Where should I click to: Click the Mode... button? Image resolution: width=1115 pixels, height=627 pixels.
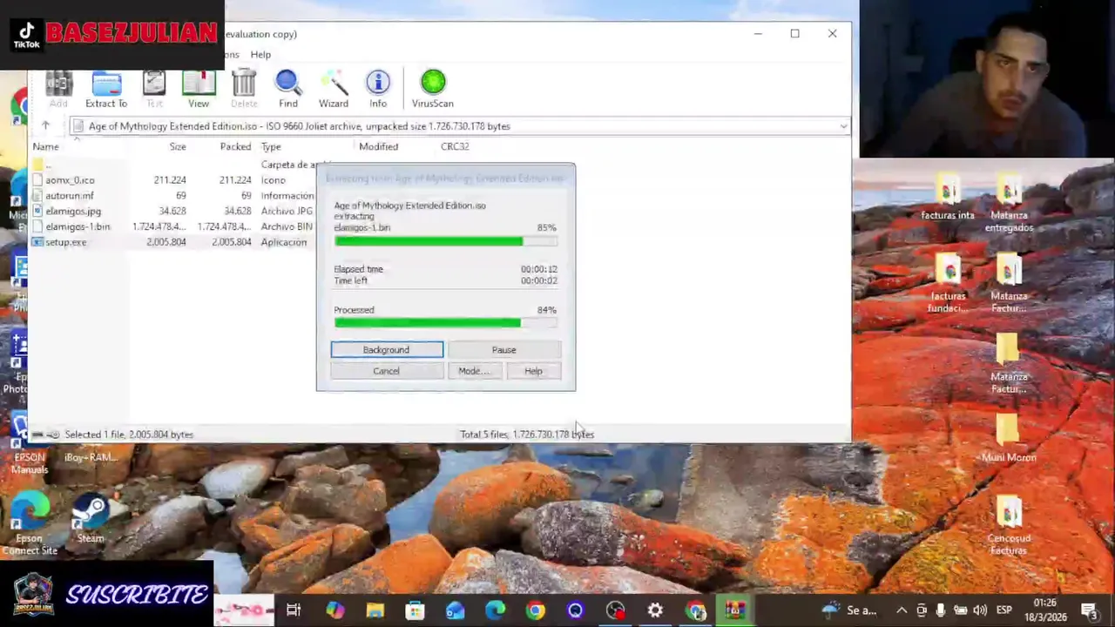click(475, 371)
